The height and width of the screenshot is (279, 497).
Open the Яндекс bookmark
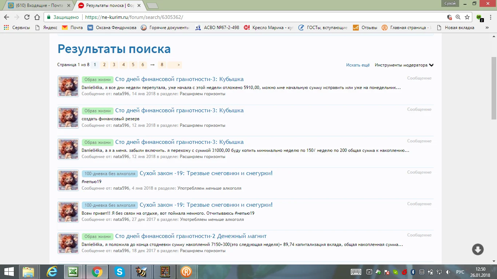tap(46, 28)
